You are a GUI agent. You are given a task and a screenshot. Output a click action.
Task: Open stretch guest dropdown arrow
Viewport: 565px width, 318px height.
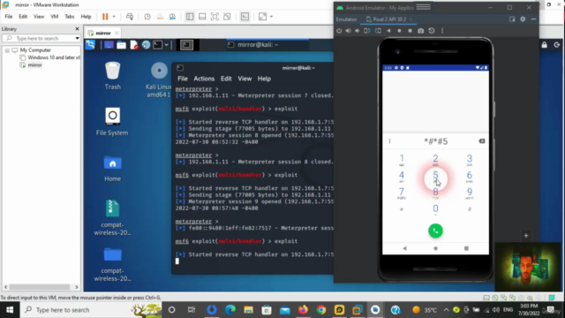[x=271, y=17]
